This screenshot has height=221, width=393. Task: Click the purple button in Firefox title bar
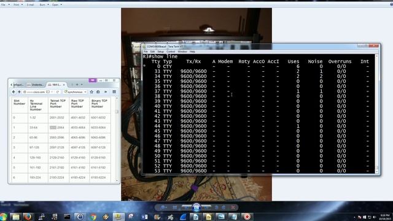point(93,80)
